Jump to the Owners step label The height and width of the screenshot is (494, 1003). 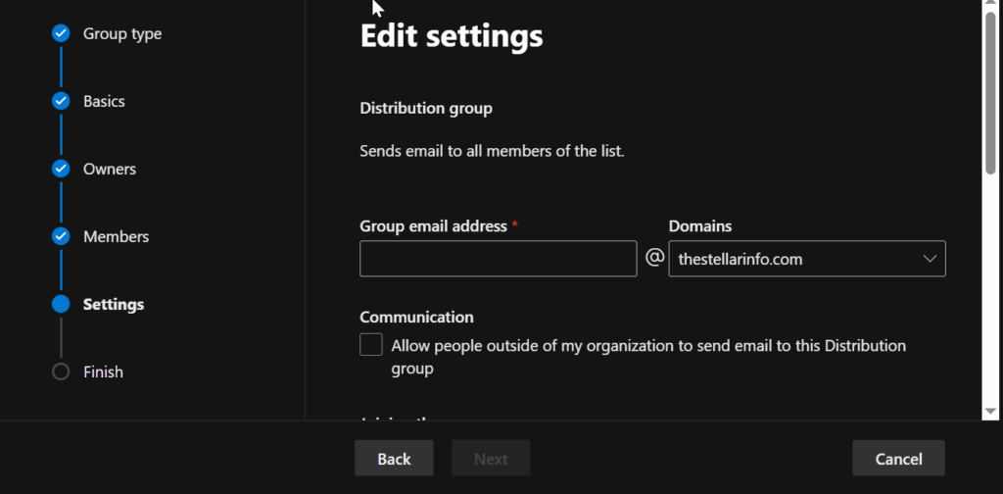[110, 169]
